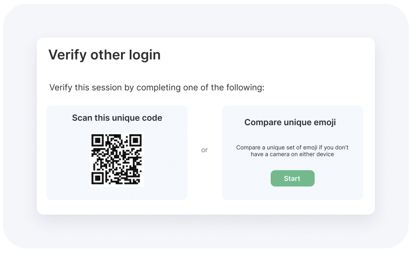Click 'Compare unique emoji' heading
This screenshot has height=253, width=413.
[290, 122]
